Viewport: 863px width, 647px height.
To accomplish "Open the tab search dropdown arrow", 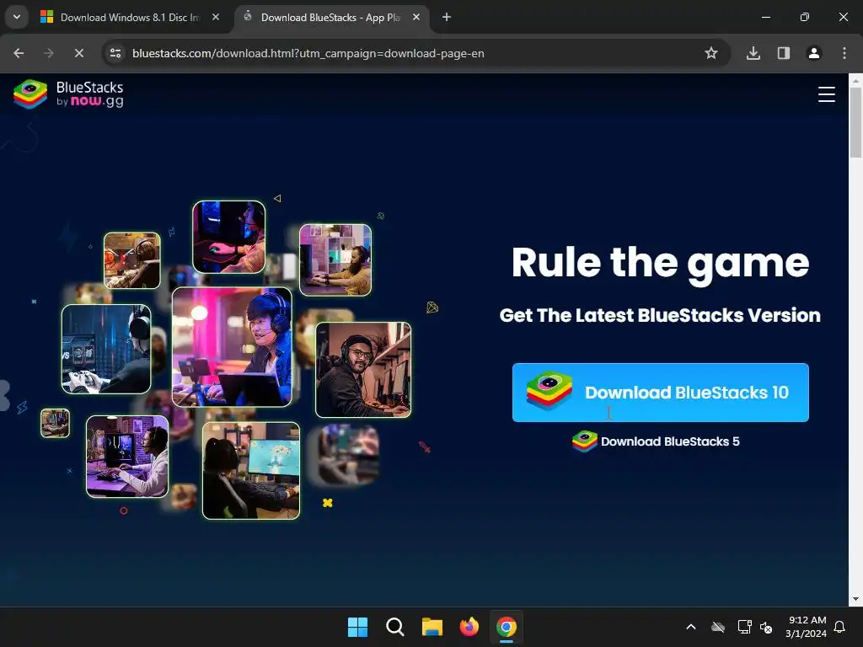I will [17, 17].
